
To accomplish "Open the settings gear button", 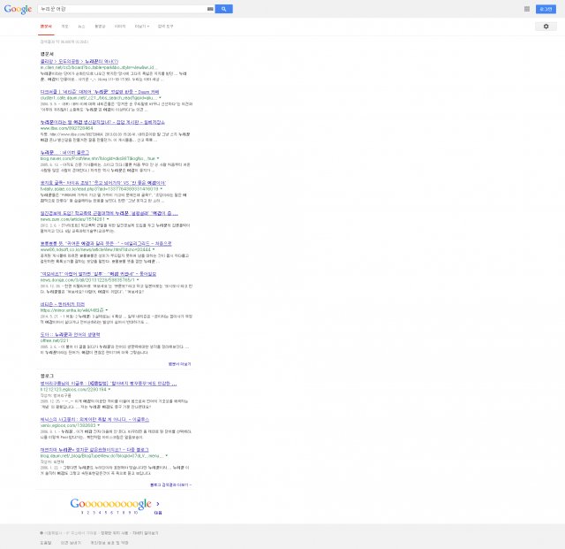I will pos(546,27).
